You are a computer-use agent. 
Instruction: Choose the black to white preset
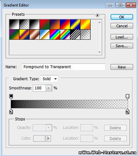pyautogui.click(x=34, y=24)
